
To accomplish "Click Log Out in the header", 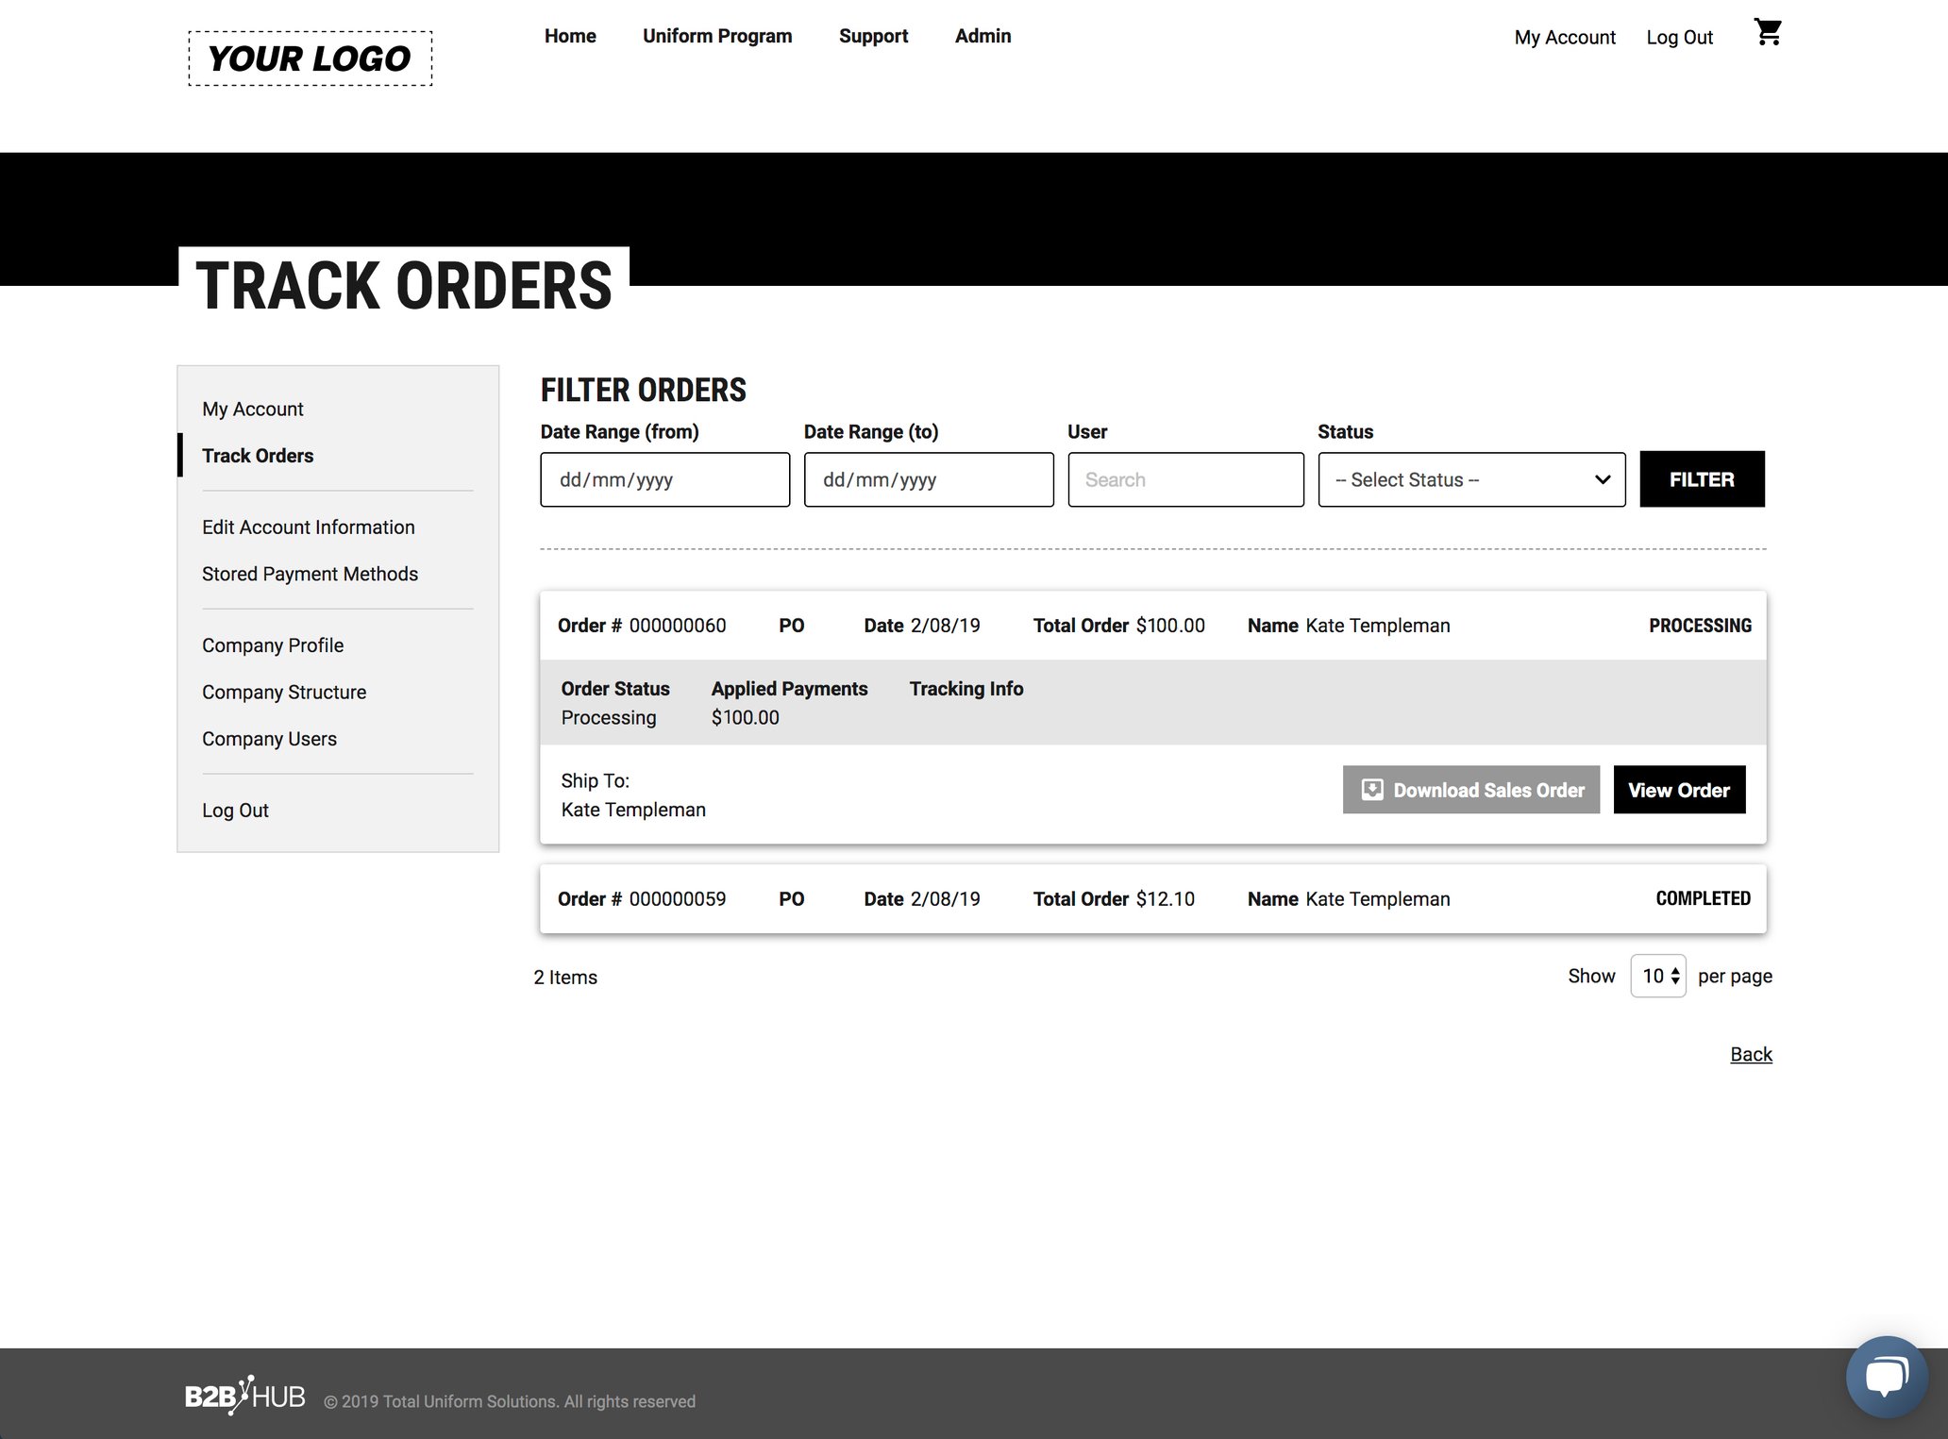I will click(1679, 37).
